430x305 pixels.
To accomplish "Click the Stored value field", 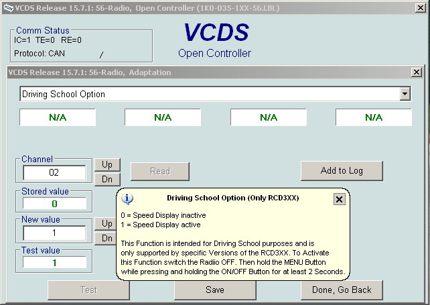I will tap(54, 204).
